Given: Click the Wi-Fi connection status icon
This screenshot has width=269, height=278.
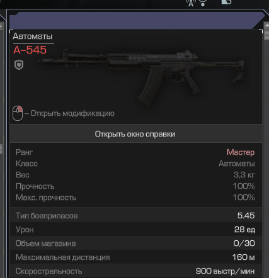Looking at the screenshot, I should (x=203, y=3).
